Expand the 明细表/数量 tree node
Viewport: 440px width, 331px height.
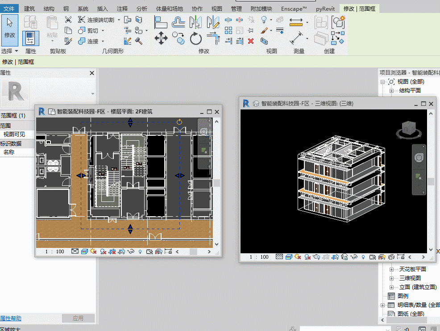[x=382, y=305]
